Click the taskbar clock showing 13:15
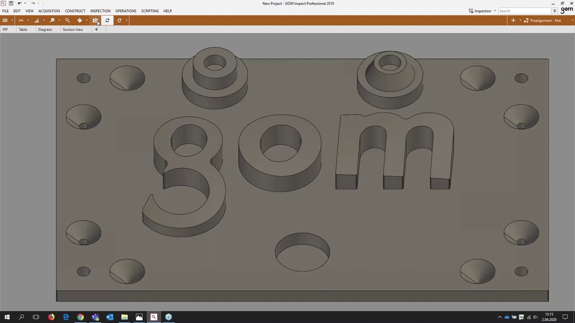The height and width of the screenshot is (323, 575). click(x=549, y=317)
